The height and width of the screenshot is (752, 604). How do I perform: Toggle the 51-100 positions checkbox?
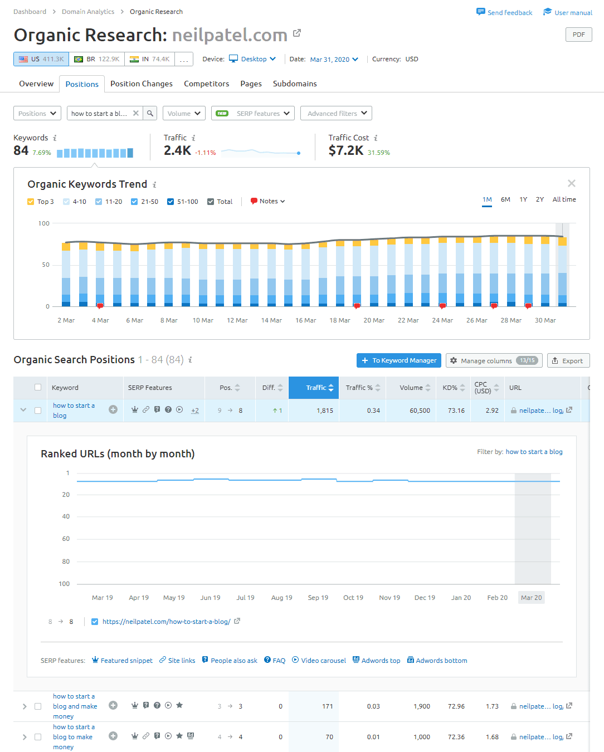tap(171, 202)
